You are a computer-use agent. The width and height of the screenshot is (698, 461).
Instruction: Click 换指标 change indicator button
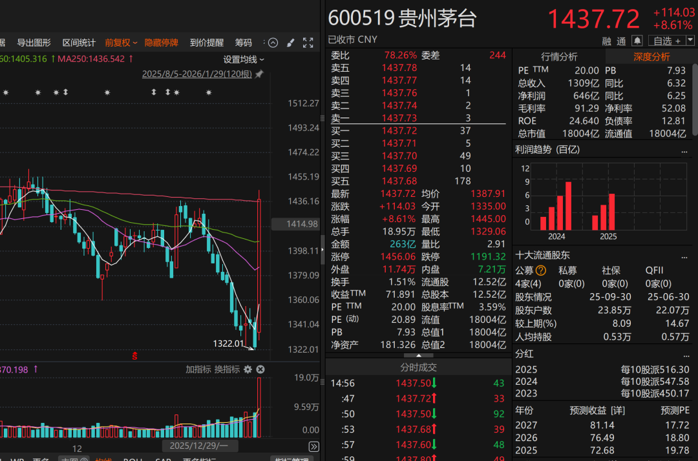[227, 369]
